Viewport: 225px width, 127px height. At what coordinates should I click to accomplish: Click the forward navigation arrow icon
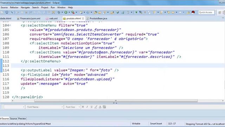point(180,13)
